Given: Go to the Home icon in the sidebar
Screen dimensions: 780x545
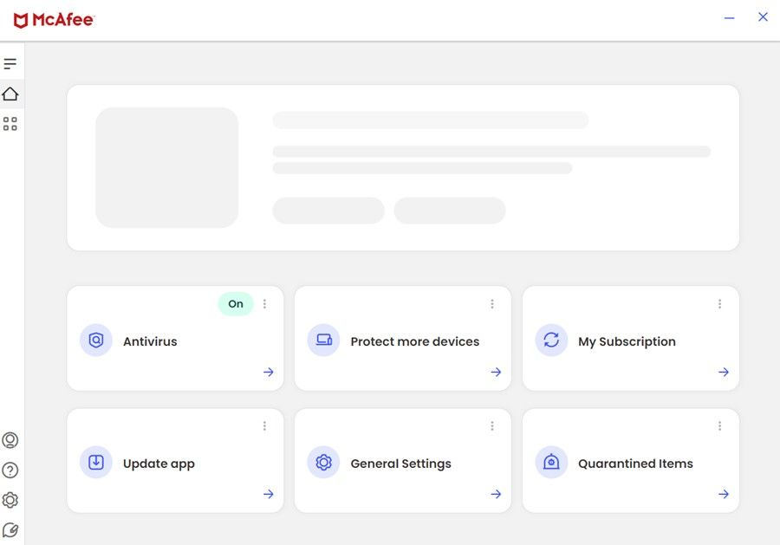Looking at the screenshot, I should [x=10, y=94].
